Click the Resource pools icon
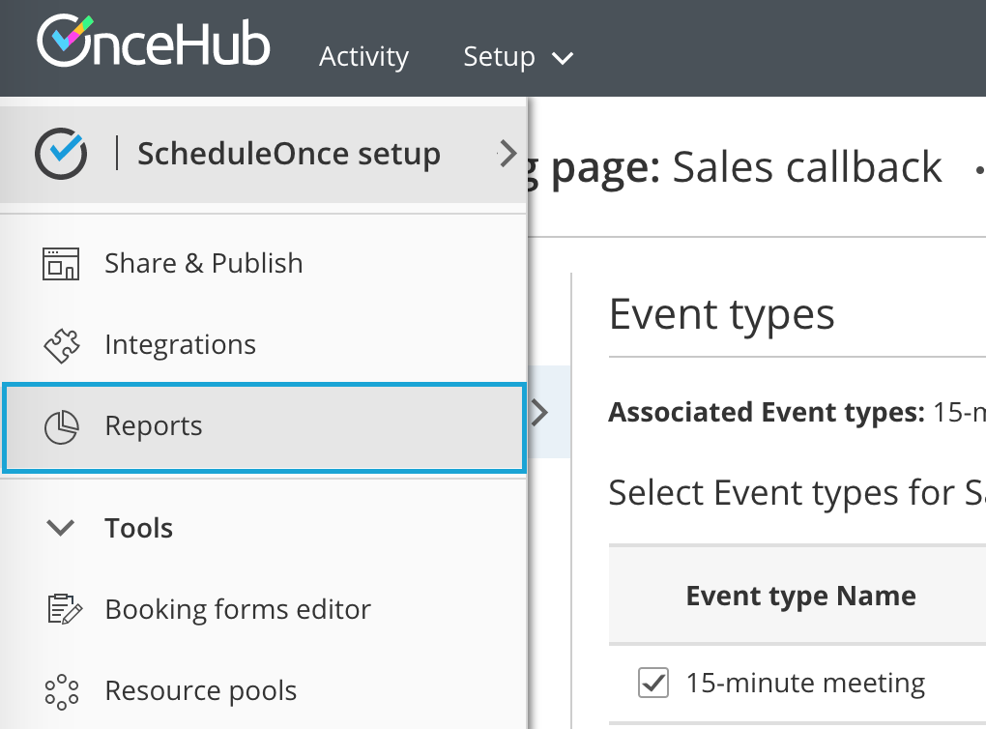This screenshot has width=986, height=729. click(x=61, y=691)
